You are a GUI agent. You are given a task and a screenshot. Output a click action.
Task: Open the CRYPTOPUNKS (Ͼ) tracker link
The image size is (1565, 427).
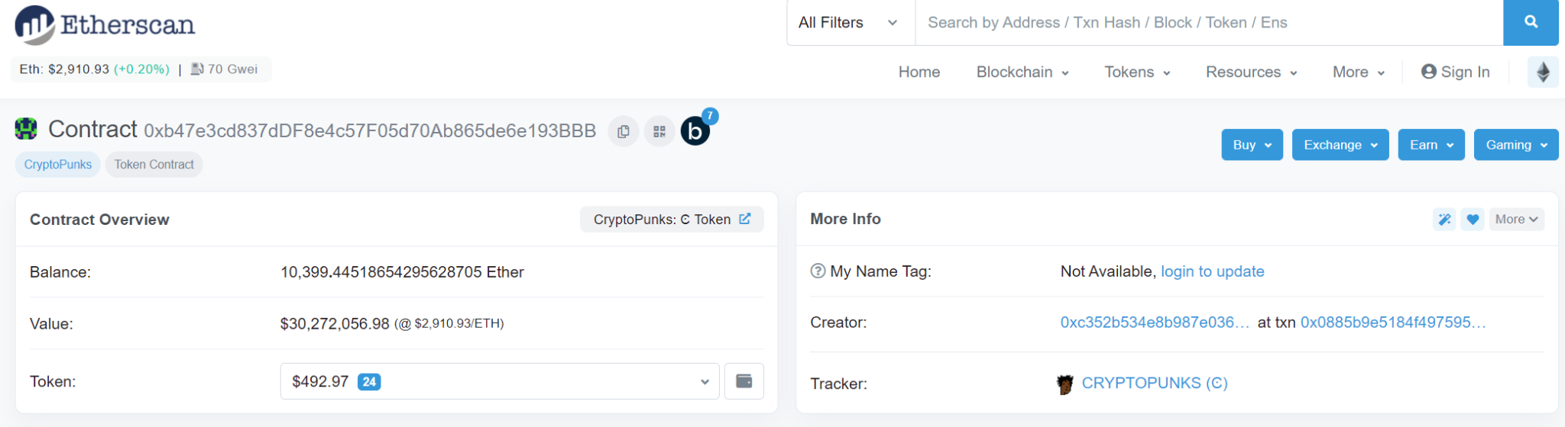pos(1155,384)
